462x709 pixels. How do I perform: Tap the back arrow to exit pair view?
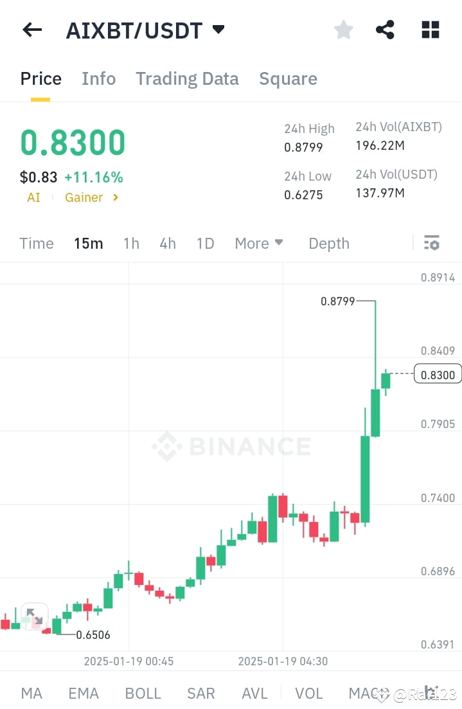point(31,30)
